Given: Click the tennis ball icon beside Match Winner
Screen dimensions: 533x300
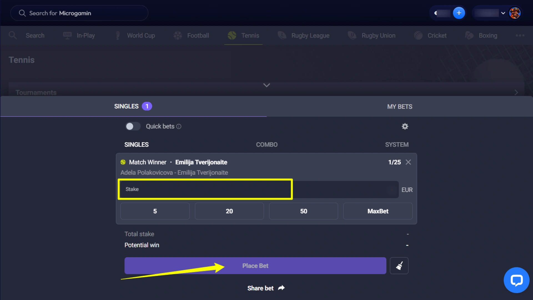Looking at the screenshot, I should pyautogui.click(x=123, y=162).
